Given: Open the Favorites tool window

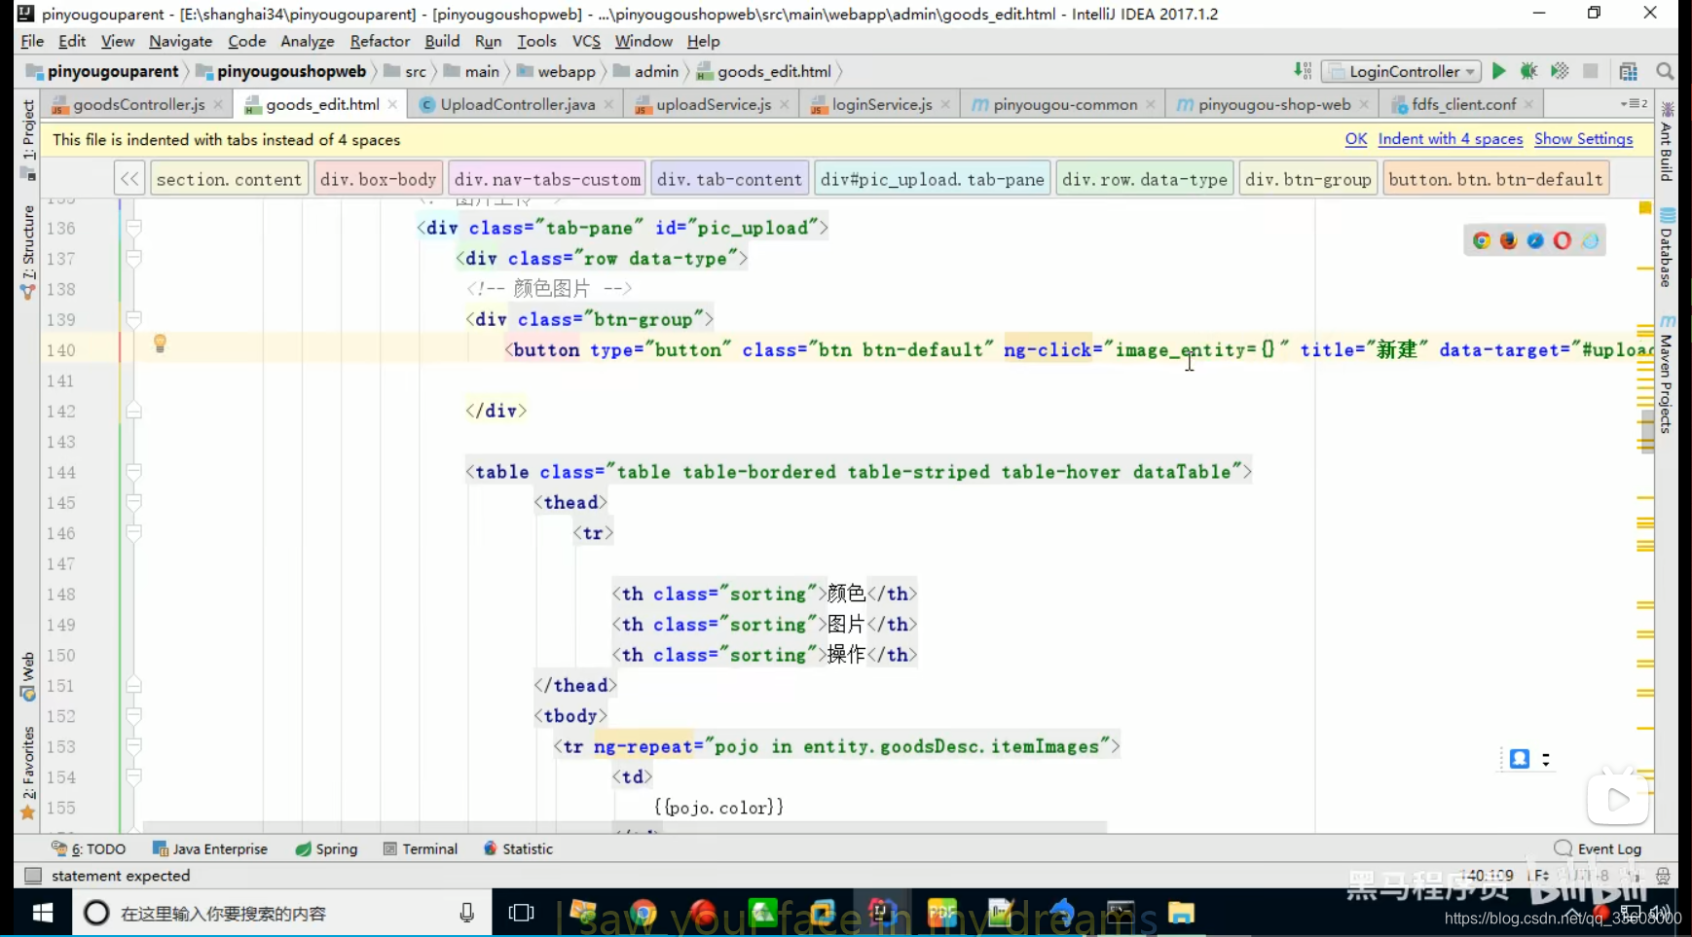Looking at the screenshot, I should [x=27, y=773].
